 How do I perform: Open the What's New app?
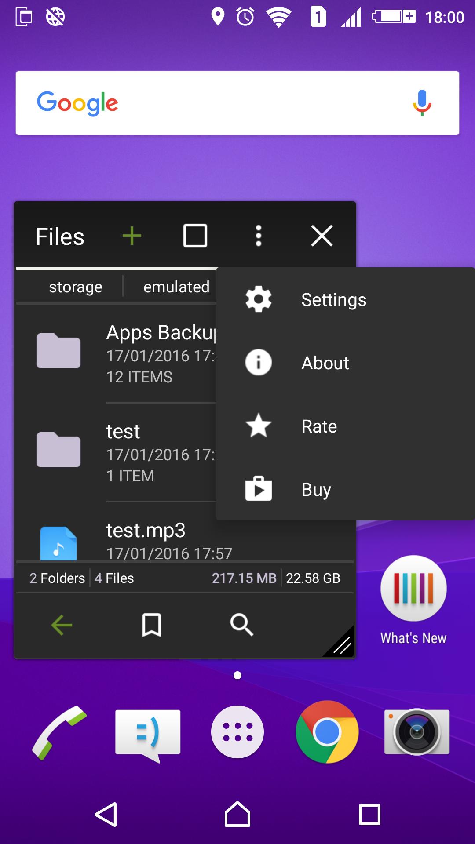coord(413,600)
